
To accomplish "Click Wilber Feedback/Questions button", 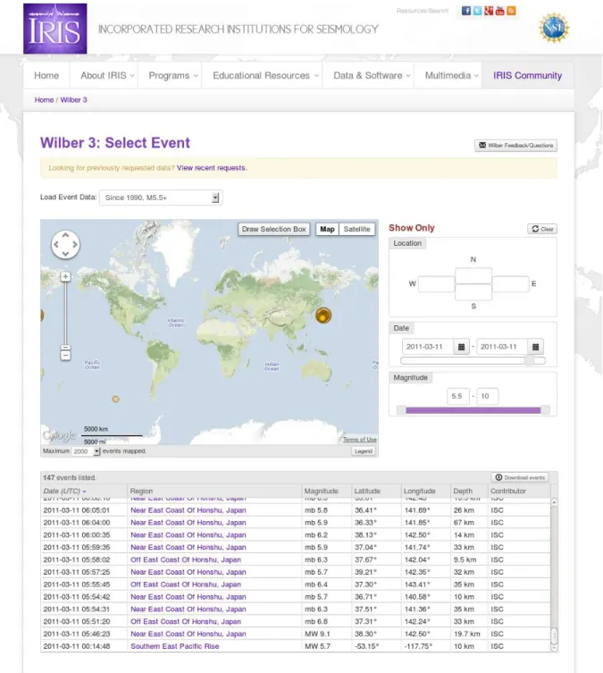I will [x=516, y=146].
